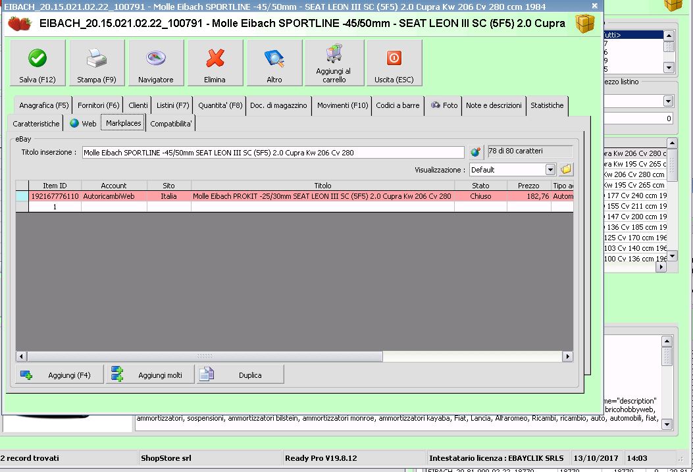Click scroll-up arrow of background description box
The width and height of the screenshot is (693, 472).
667,341
